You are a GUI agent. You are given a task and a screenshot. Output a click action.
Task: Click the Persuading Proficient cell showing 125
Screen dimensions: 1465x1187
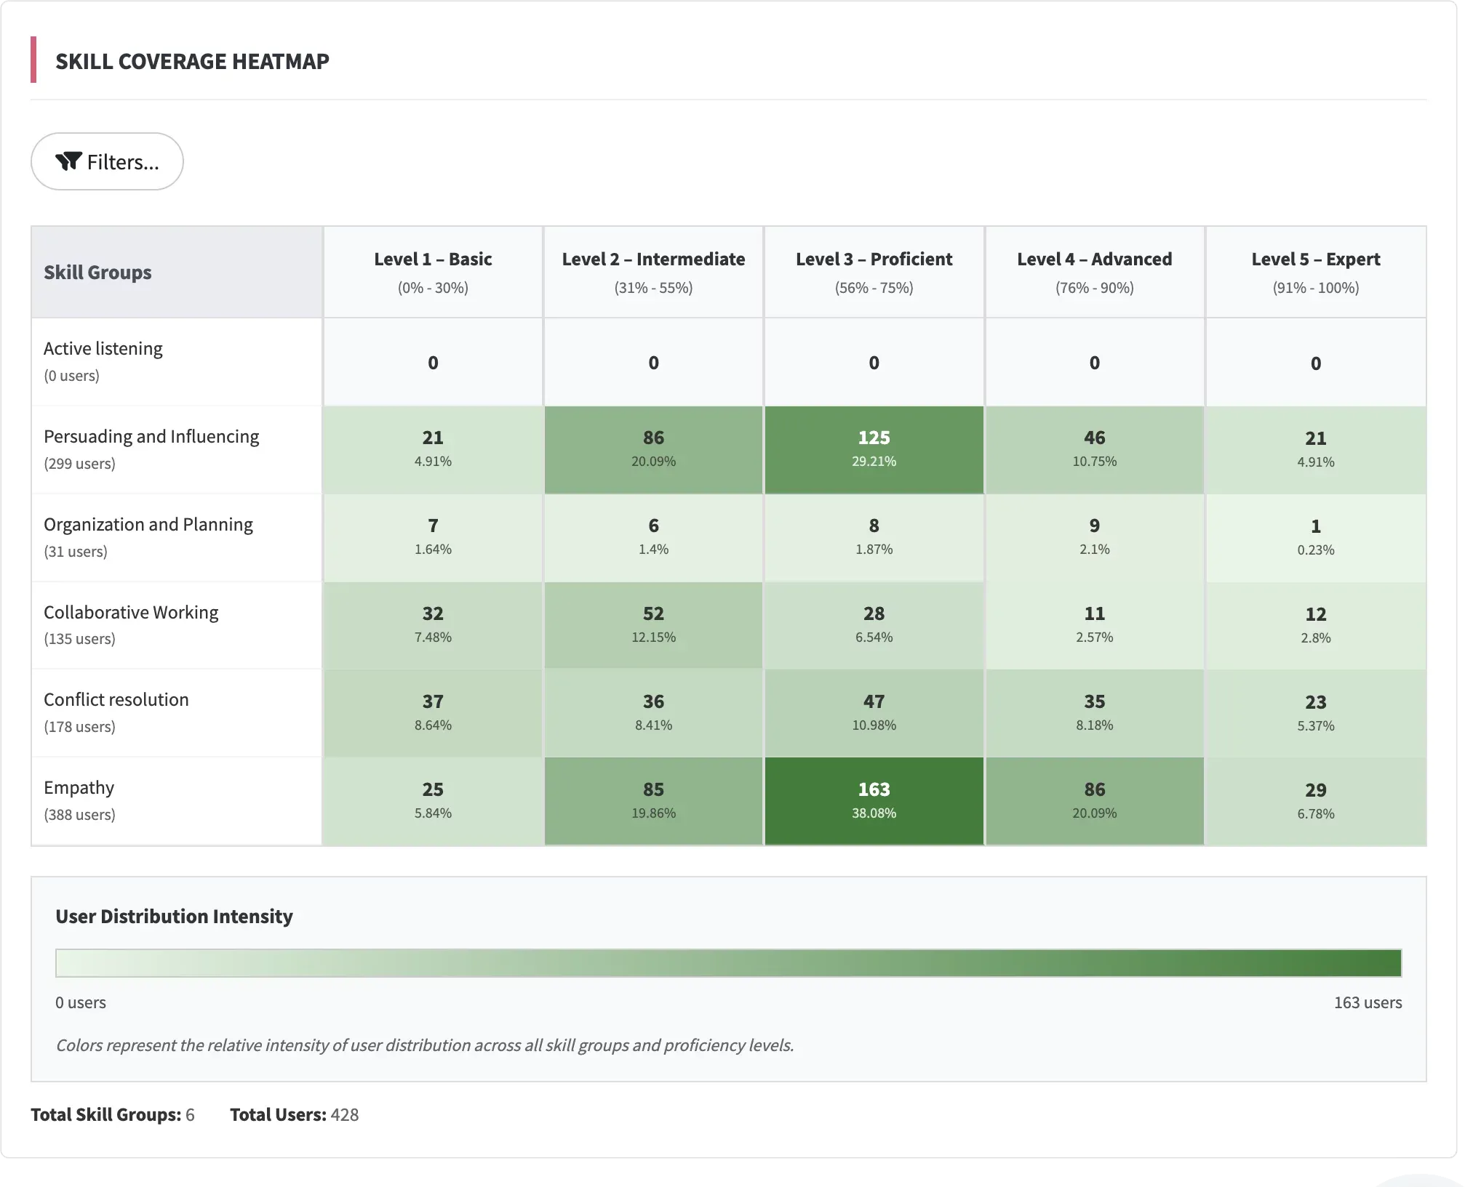[874, 449]
